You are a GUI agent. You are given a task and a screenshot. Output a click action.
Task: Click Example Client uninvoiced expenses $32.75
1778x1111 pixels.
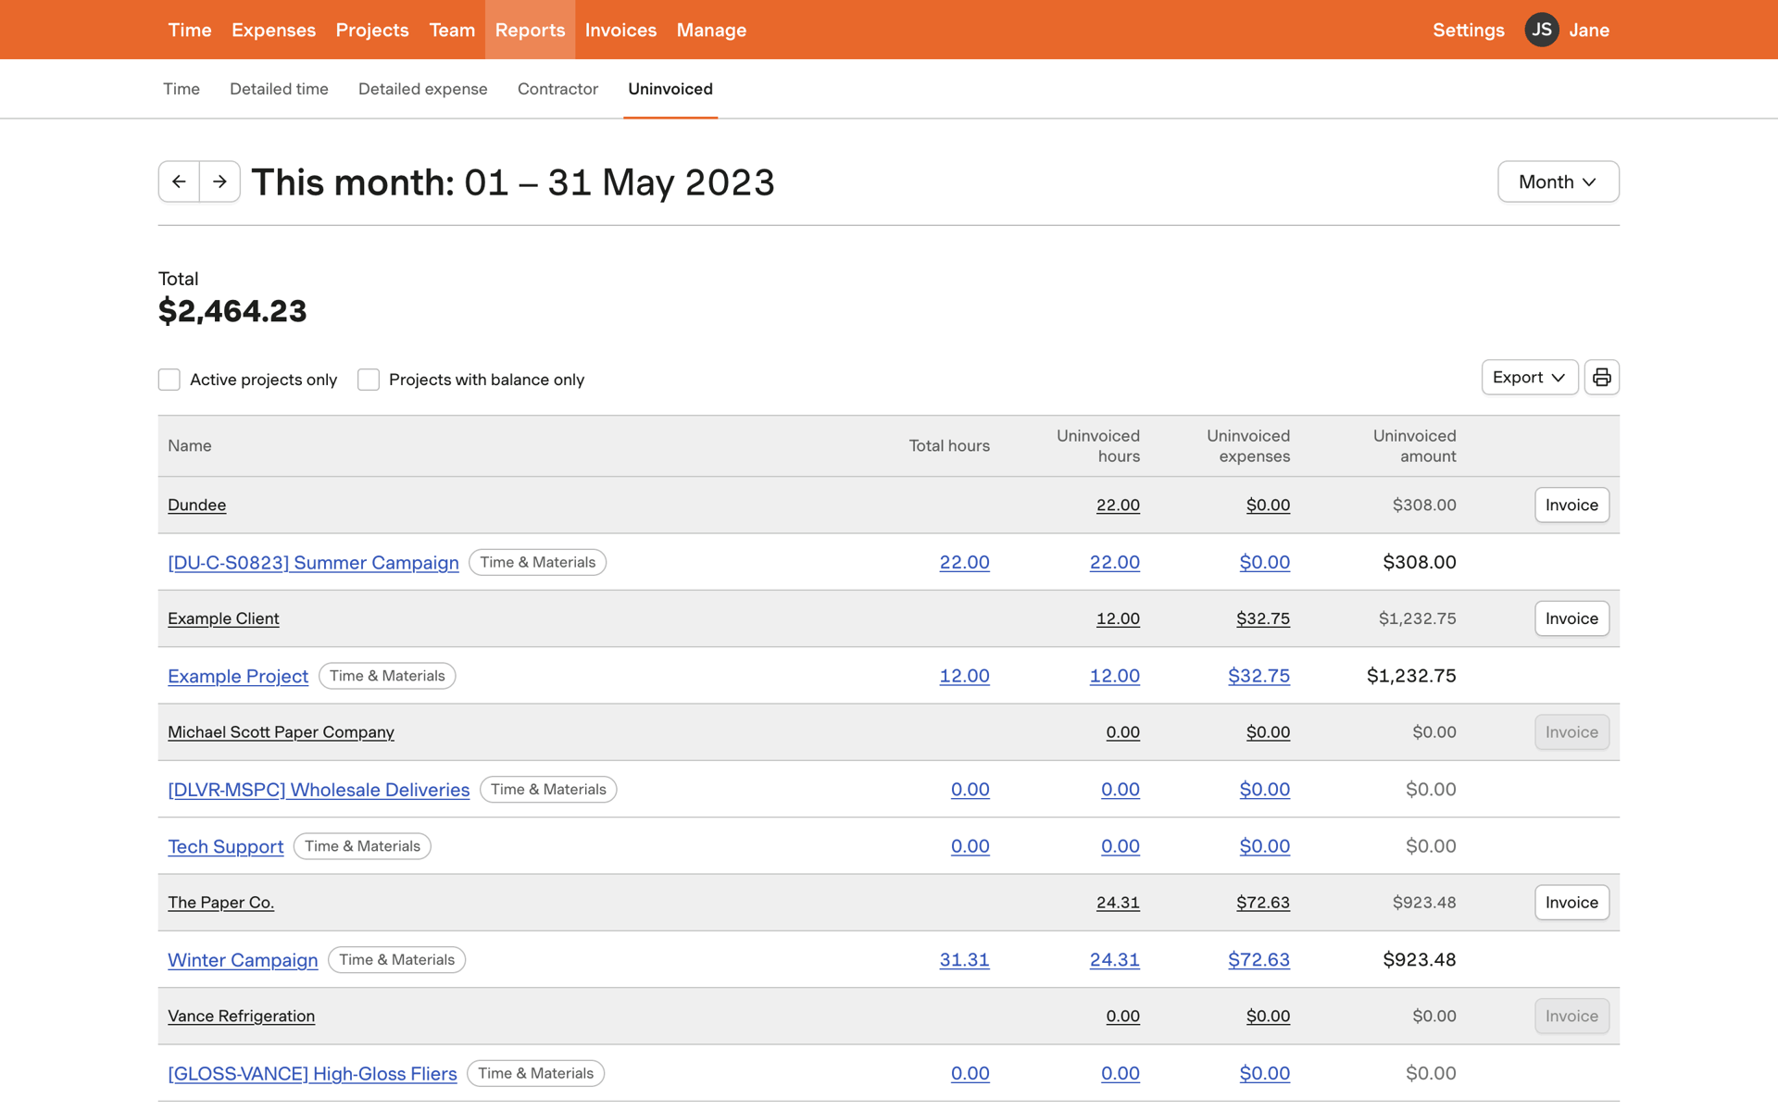[x=1262, y=619]
